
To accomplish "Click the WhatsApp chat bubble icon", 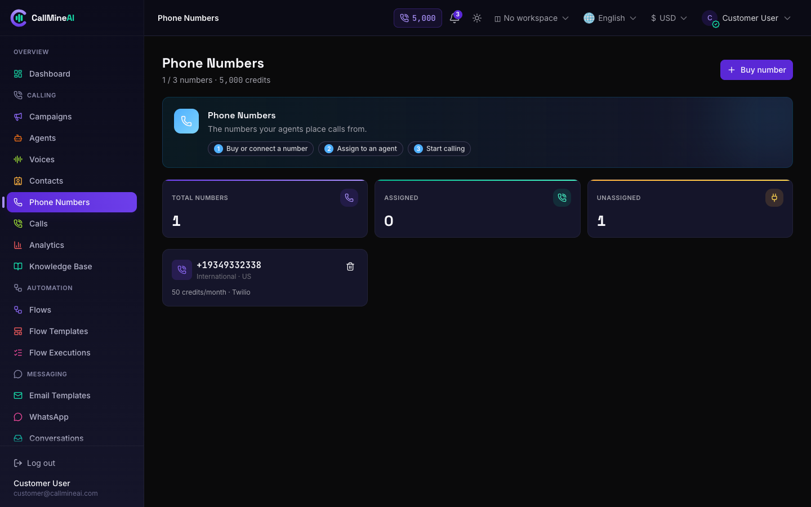I will (18, 417).
